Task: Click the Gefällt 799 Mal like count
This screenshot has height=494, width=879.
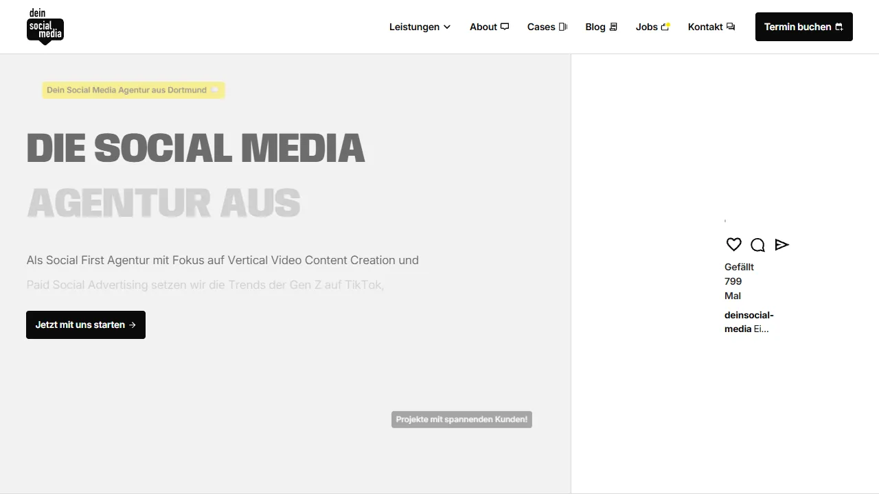Action: (x=739, y=281)
